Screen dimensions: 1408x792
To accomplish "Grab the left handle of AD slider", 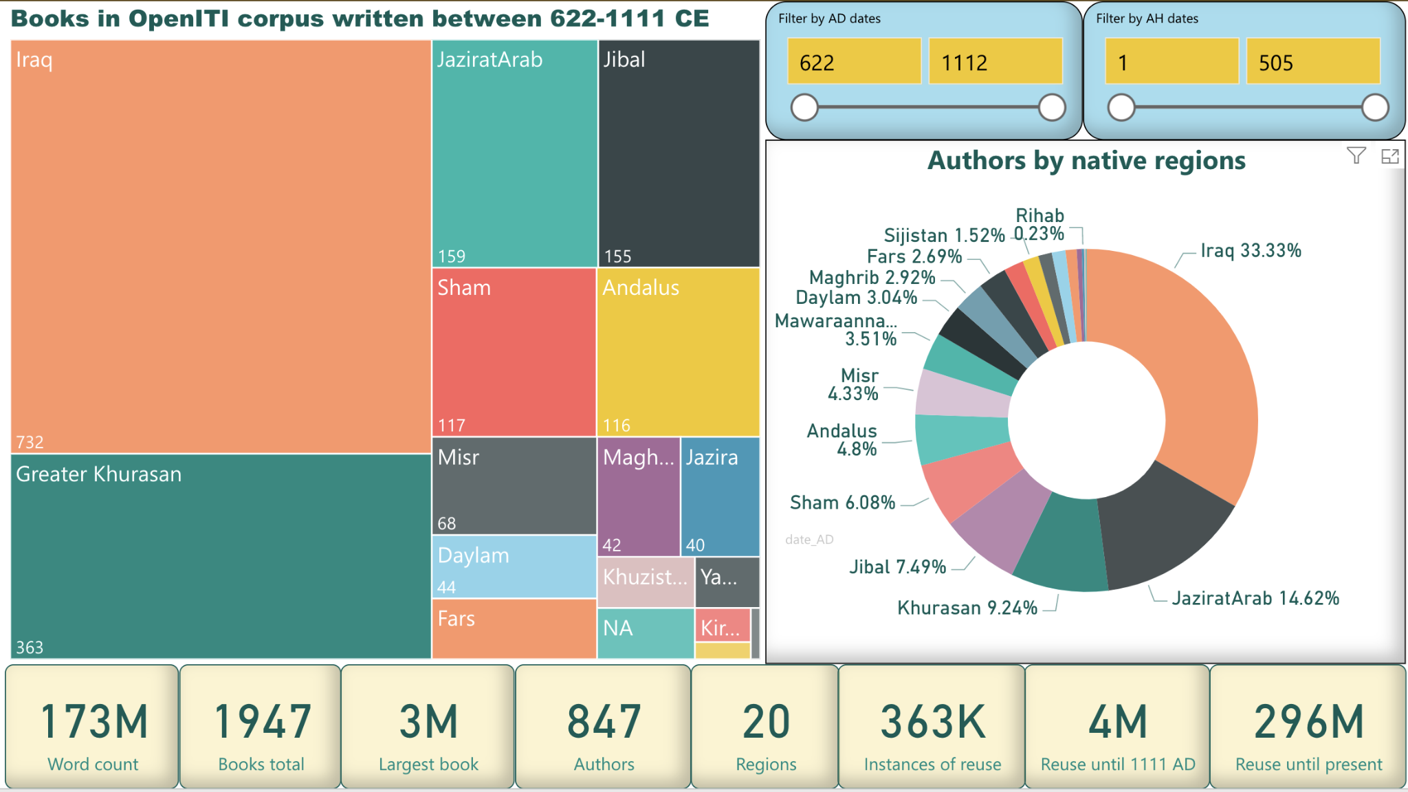I will [804, 107].
